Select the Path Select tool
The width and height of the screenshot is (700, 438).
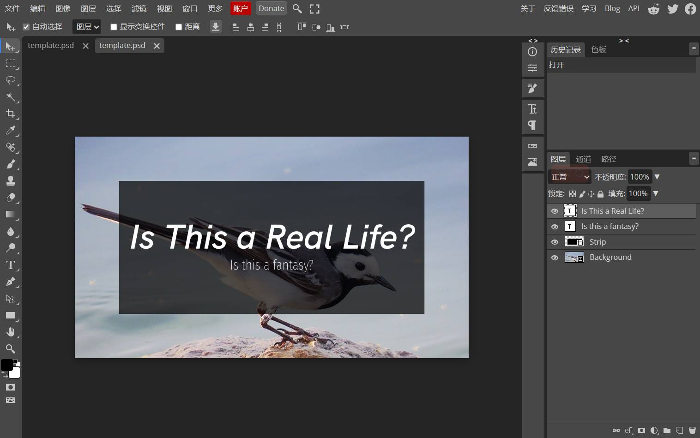(x=10, y=299)
